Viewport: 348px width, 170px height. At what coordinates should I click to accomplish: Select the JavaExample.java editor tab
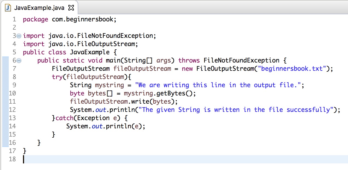point(40,8)
